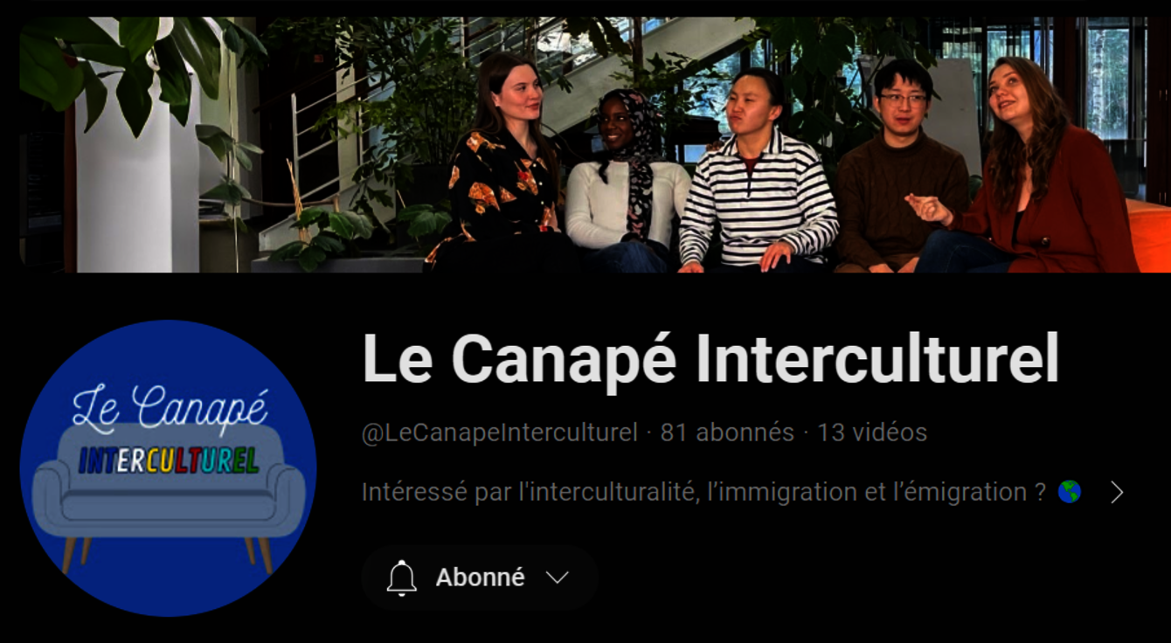Click the 81 abonnés subscriber count
The image size is (1171, 643).
(727, 432)
